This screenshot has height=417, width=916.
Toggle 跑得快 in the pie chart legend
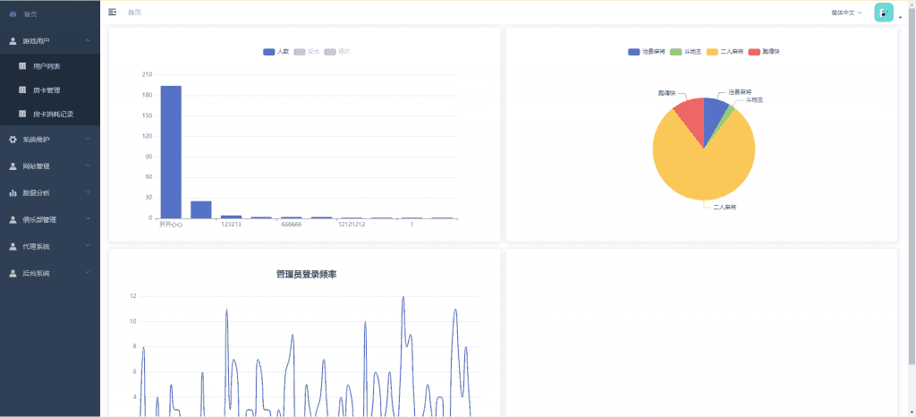[x=764, y=51]
